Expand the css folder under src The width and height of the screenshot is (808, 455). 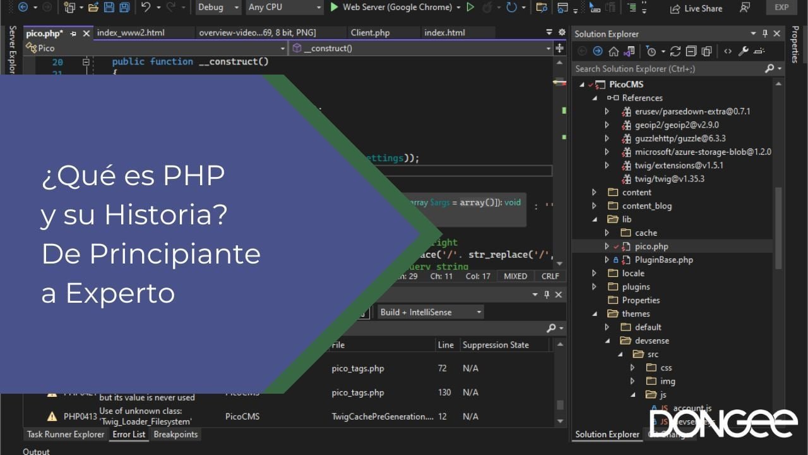click(x=632, y=367)
